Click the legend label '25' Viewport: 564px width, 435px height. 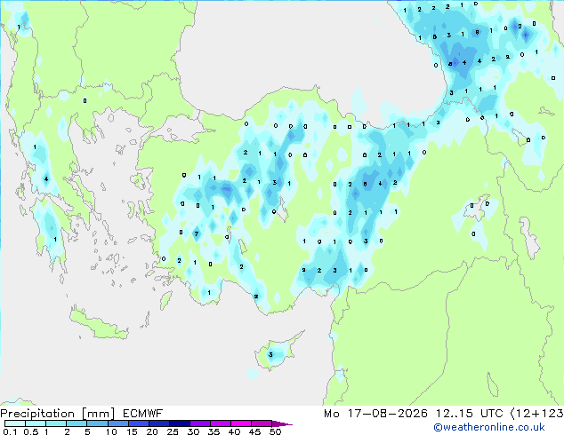coord(173,431)
